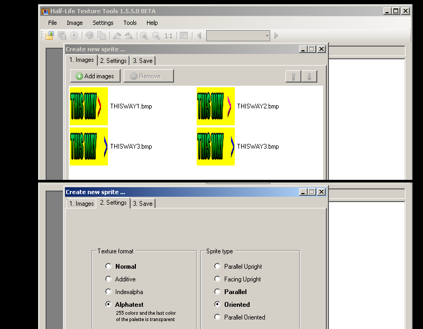Click the play animation toolbar icon
Viewport: 423px width, 329px height.
[74, 35]
